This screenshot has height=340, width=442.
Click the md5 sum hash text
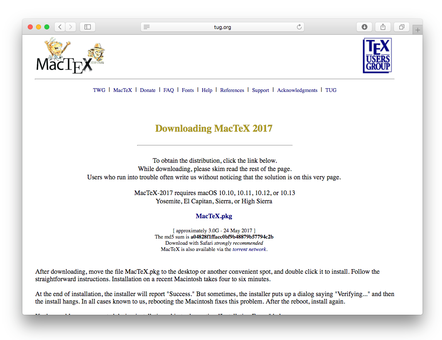point(232,237)
